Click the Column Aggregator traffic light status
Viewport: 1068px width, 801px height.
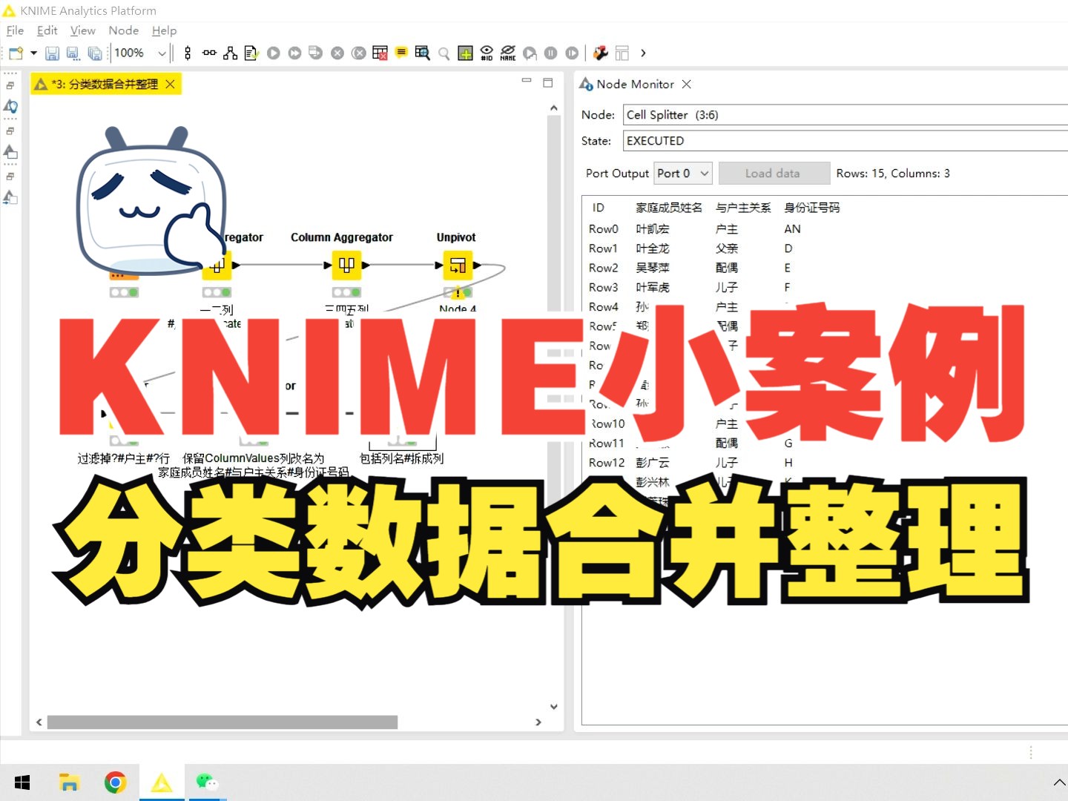tap(346, 292)
